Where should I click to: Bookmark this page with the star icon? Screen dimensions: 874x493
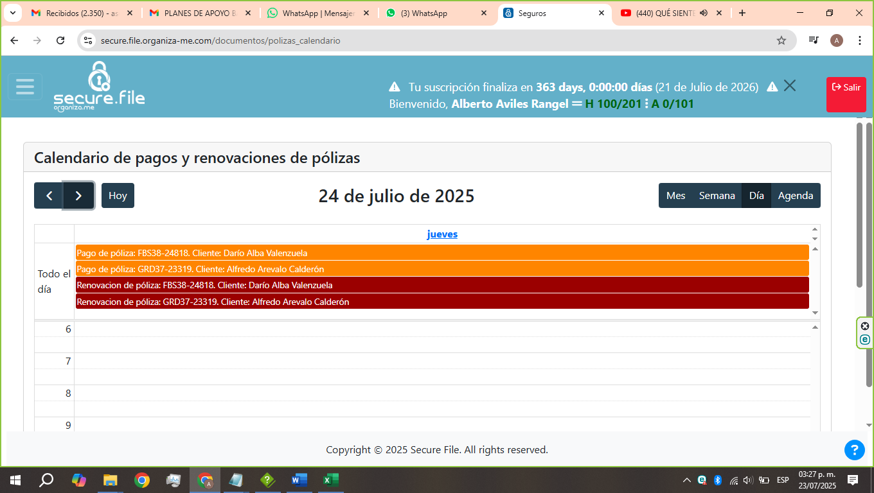click(781, 40)
